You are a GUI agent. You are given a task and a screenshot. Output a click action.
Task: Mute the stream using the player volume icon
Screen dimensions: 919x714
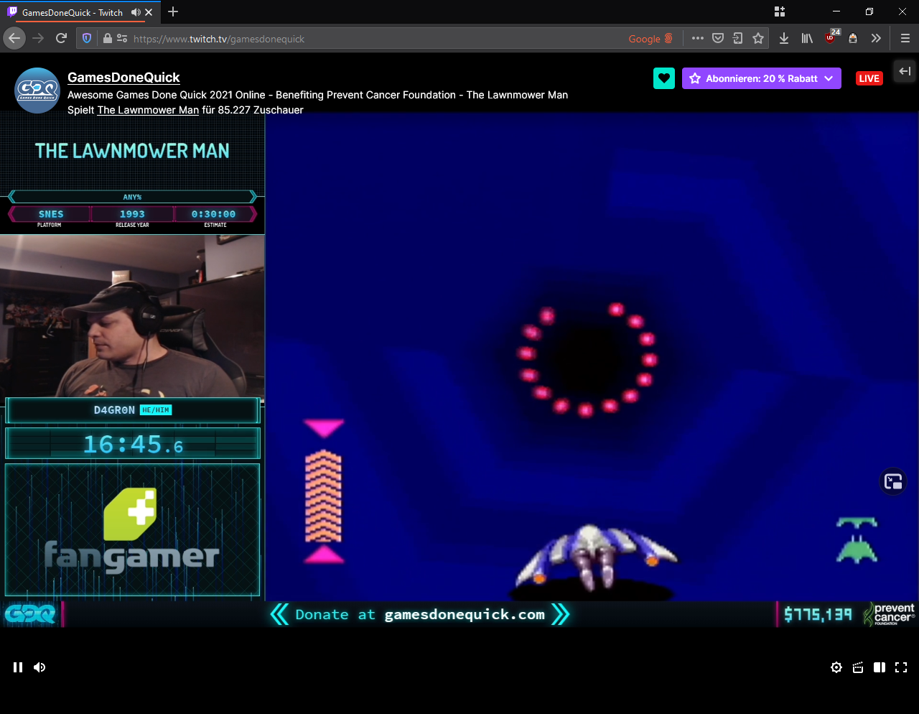point(39,667)
